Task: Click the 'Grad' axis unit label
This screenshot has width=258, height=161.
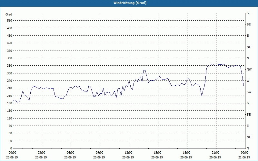Action: (x=9, y=14)
